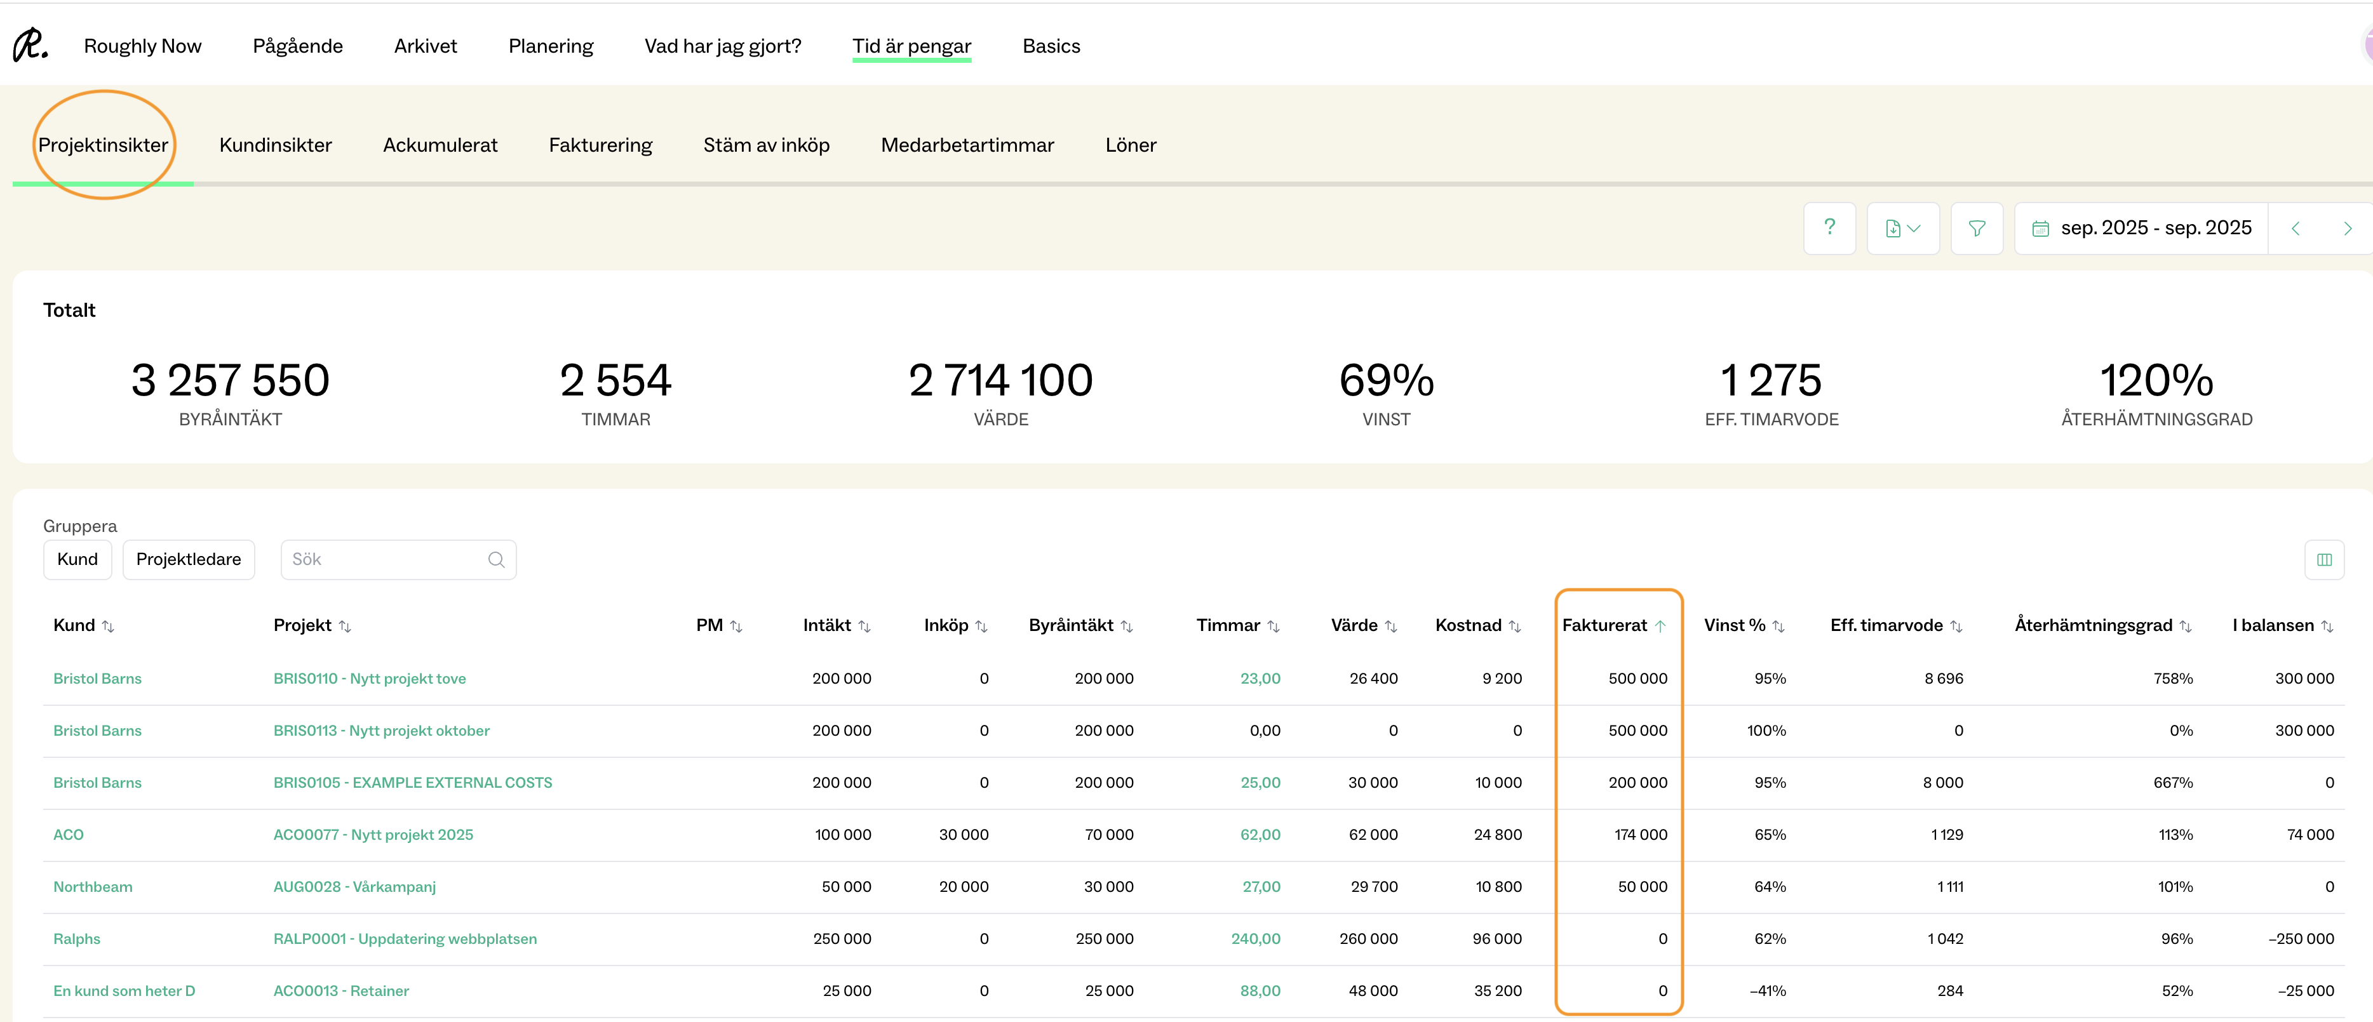Go to next period with right chevron
Screen dimensions: 2373x1022
pos(2346,229)
